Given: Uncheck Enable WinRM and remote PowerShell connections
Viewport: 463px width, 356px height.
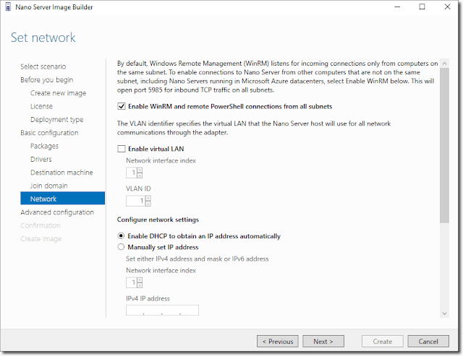Looking at the screenshot, I should (x=122, y=106).
